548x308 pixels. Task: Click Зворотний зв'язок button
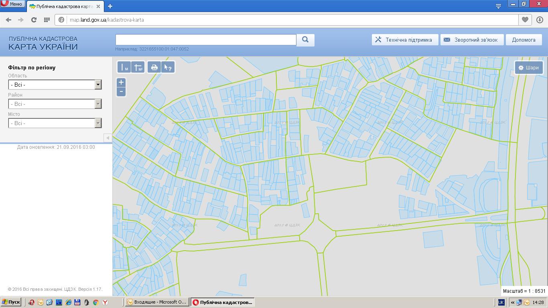click(471, 40)
